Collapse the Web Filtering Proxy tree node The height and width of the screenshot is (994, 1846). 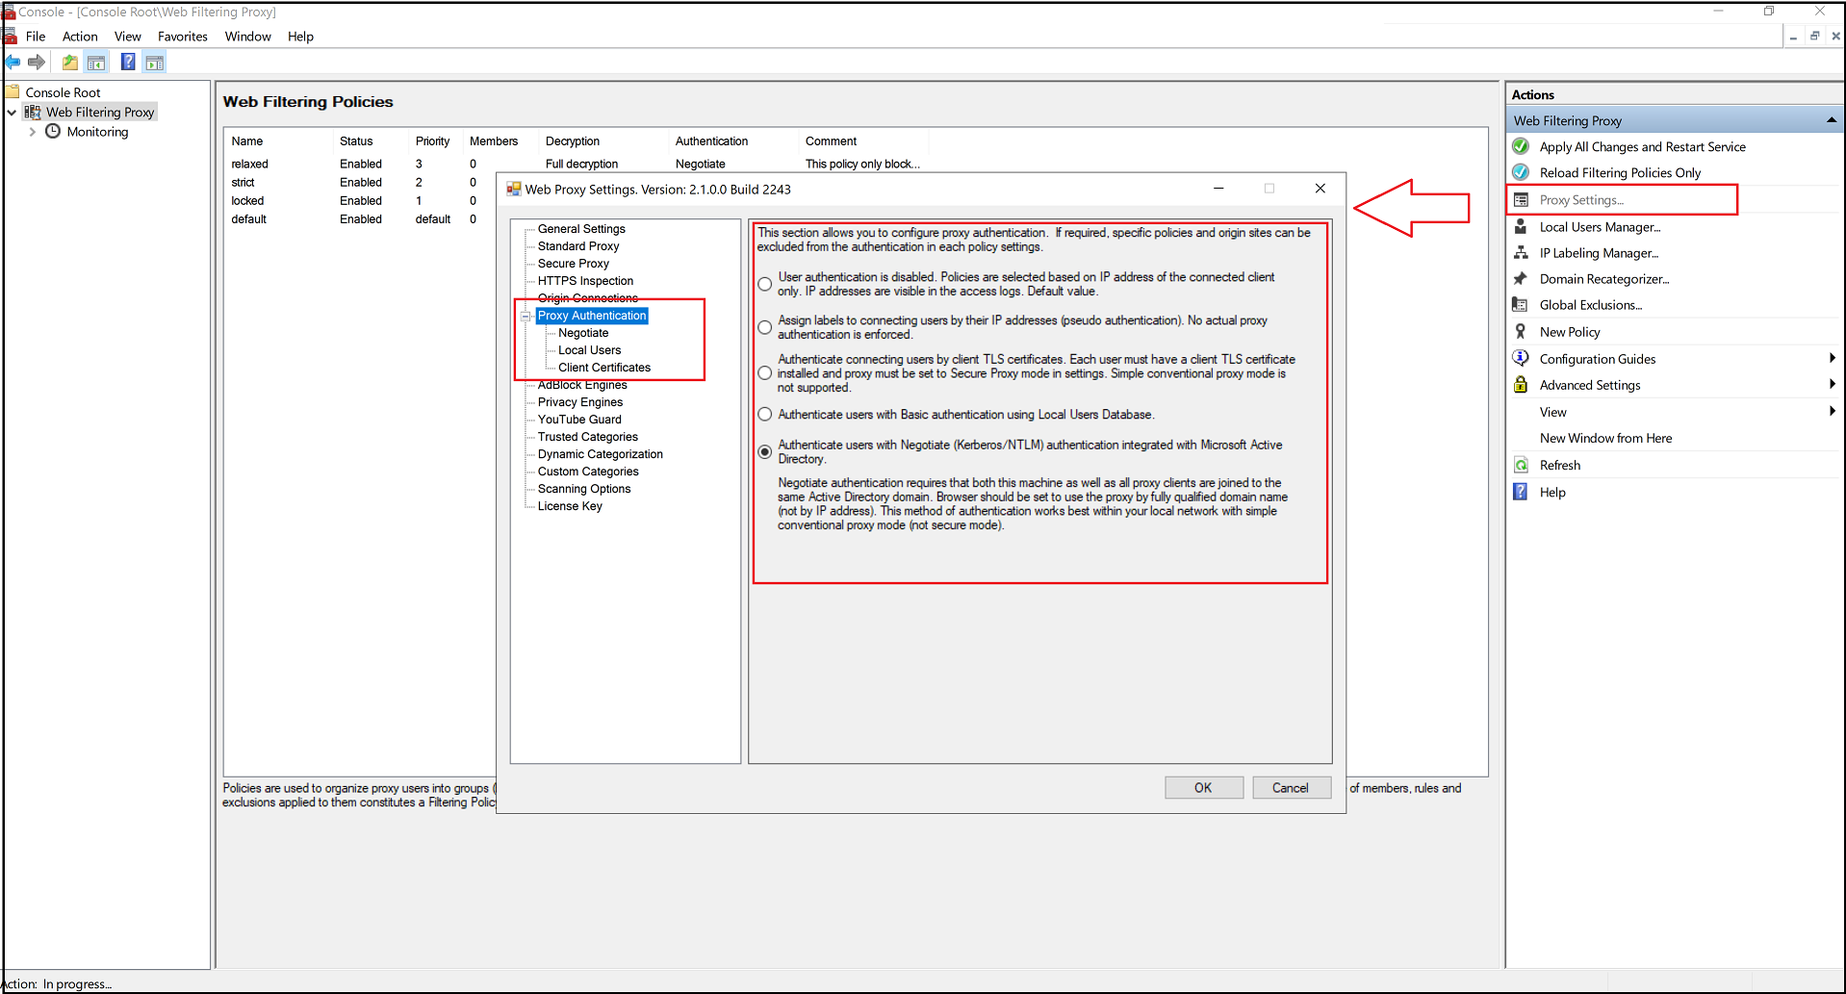click(x=12, y=113)
